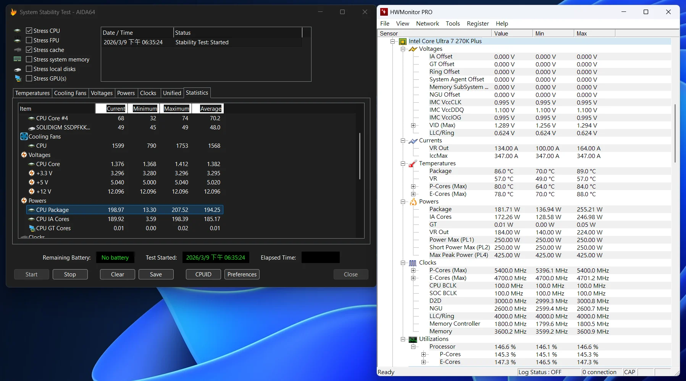The image size is (686, 381).
Task: Enable the Stress system memory checkbox
Action: (x=29, y=60)
